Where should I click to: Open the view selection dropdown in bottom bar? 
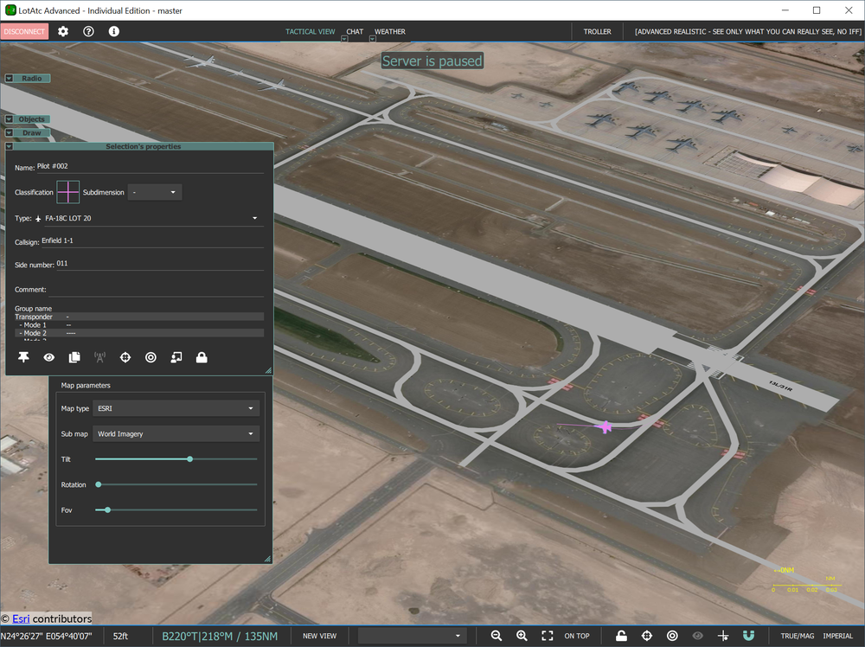click(x=410, y=636)
